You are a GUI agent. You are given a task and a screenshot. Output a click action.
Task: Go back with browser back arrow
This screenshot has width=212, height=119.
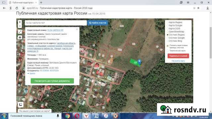4,8
